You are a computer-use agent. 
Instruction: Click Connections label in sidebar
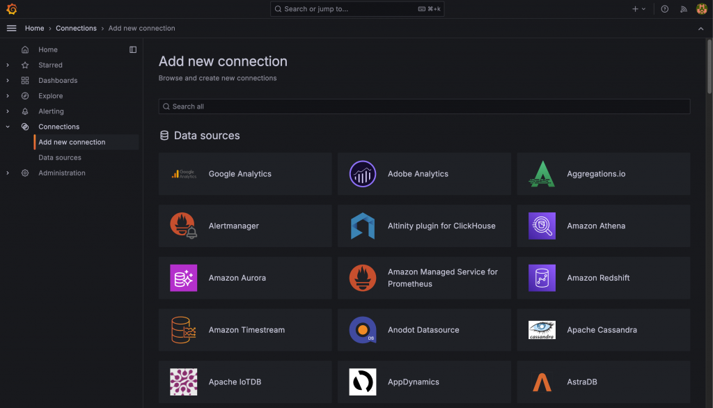click(58, 127)
